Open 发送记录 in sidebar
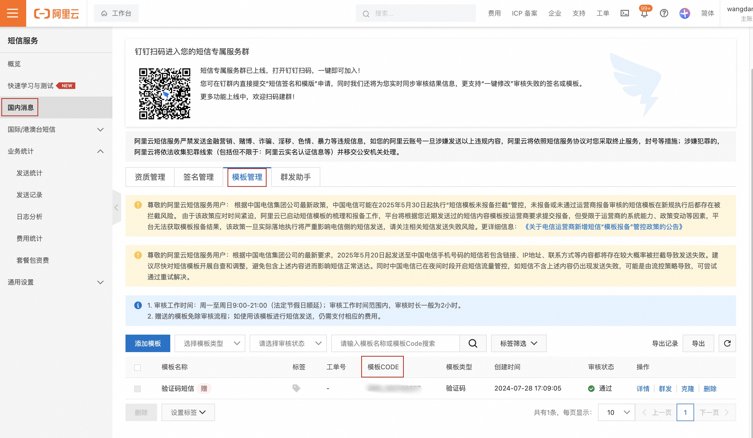The image size is (753, 438). pyautogui.click(x=56, y=195)
